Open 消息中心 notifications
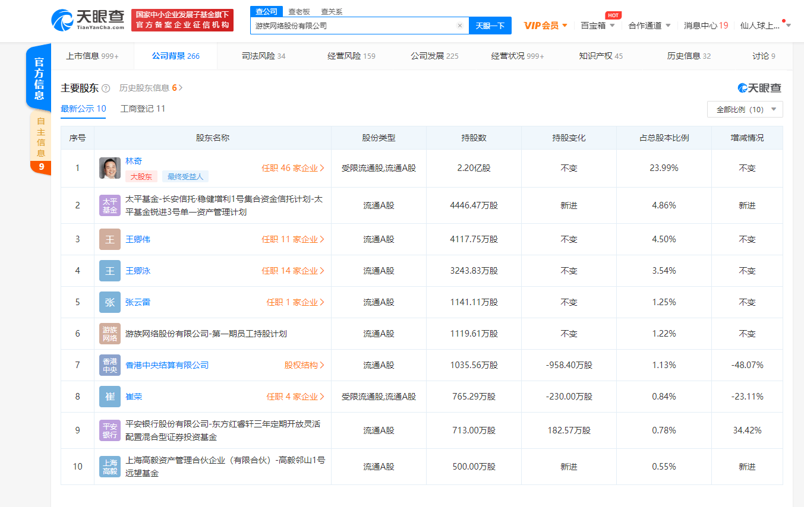This screenshot has width=804, height=507. [x=706, y=26]
